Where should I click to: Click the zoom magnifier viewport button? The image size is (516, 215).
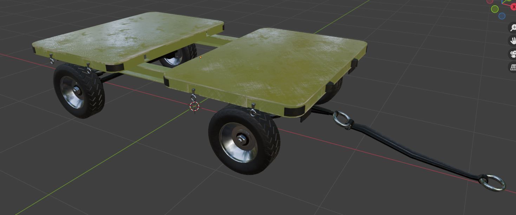(x=513, y=28)
